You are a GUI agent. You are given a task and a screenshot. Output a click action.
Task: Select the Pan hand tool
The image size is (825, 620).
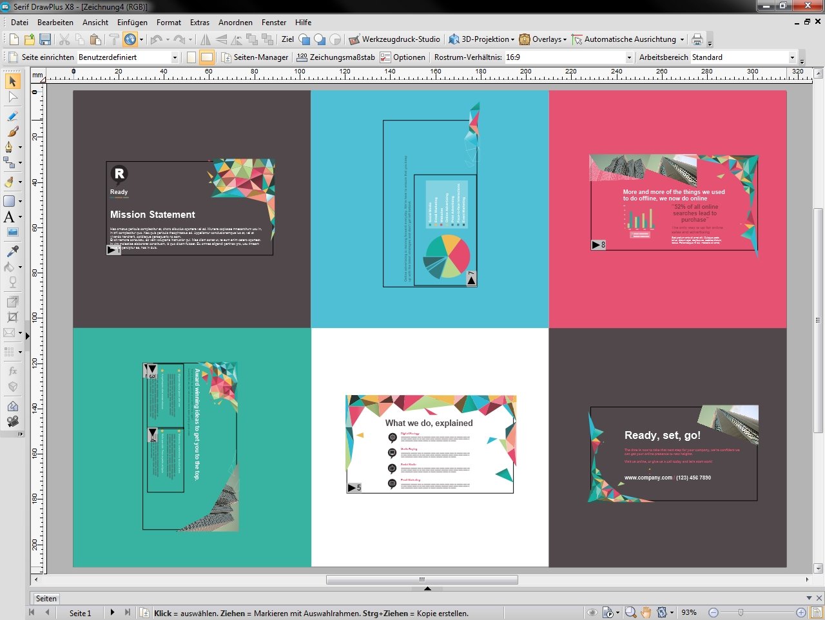tap(646, 612)
